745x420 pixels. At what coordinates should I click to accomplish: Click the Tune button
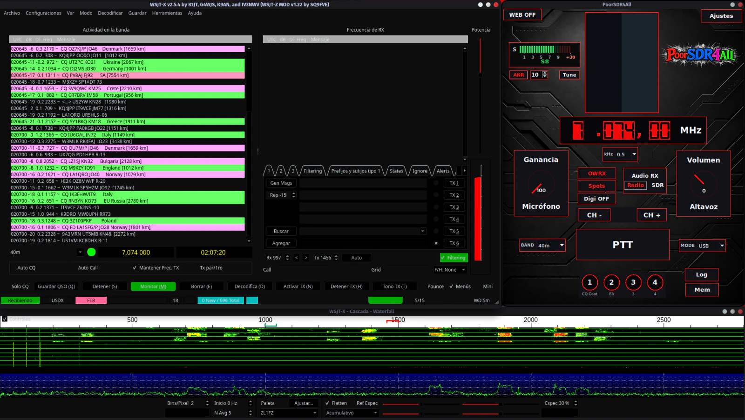pyautogui.click(x=569, y=75)
